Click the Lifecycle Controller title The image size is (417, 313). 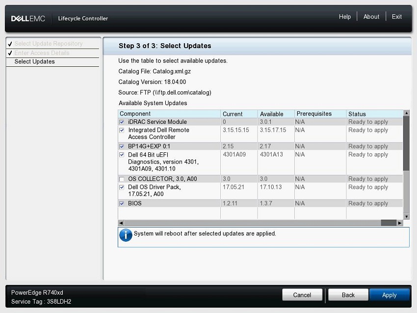point(83,18)
